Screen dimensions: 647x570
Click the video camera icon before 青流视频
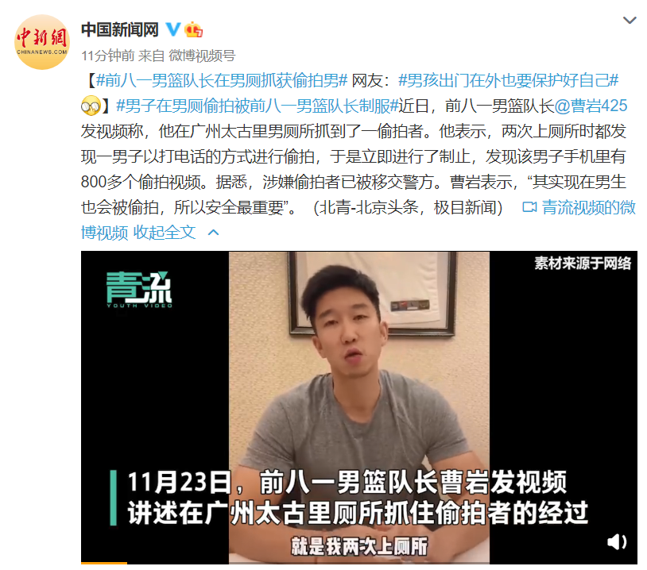coord(529,207)
